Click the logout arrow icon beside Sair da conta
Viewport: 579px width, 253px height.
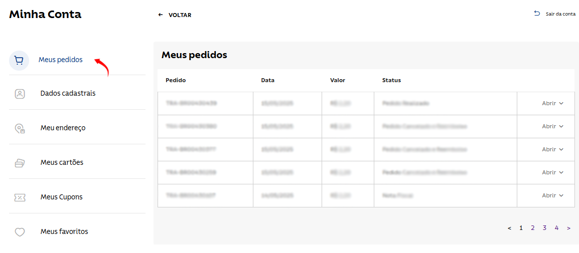(x=537, y=14)
